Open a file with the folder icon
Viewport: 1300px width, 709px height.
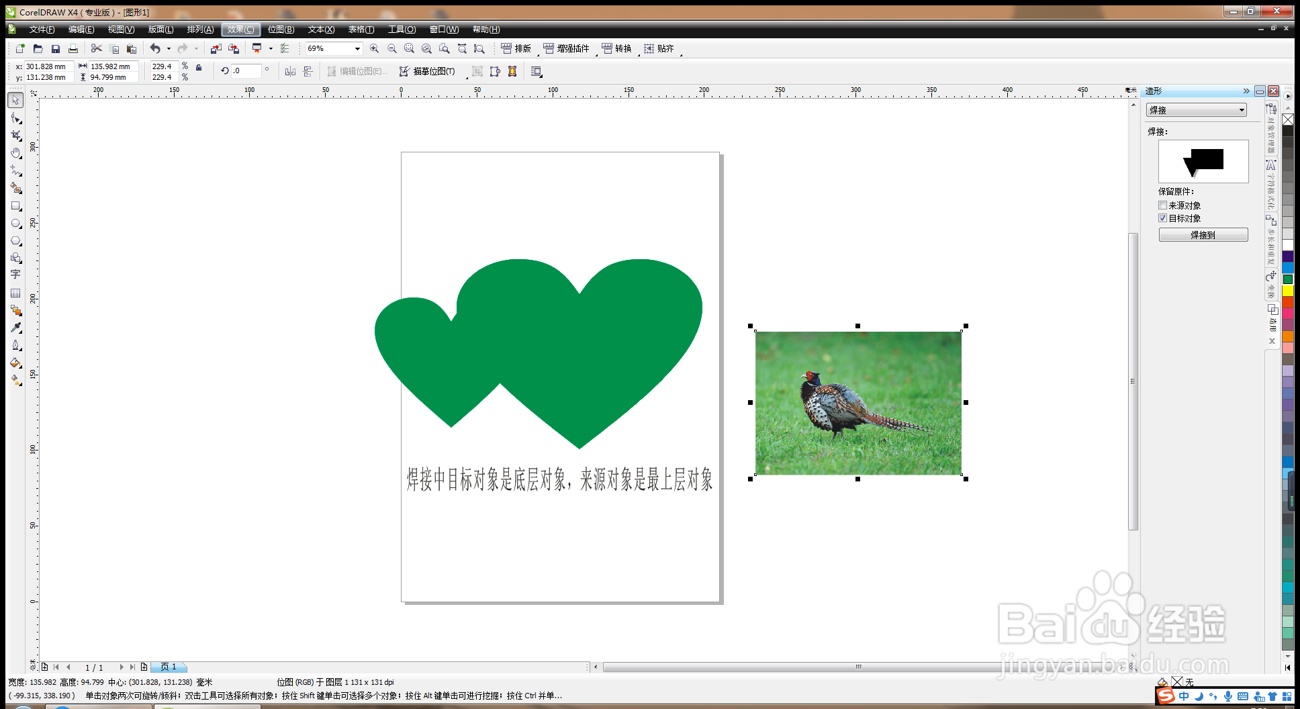(x=38, y=48)
